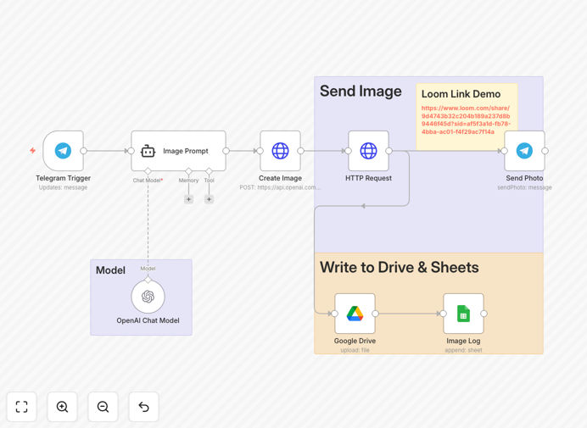
Task: Zoom out of the canvas
Action: [x=103, y=407]
